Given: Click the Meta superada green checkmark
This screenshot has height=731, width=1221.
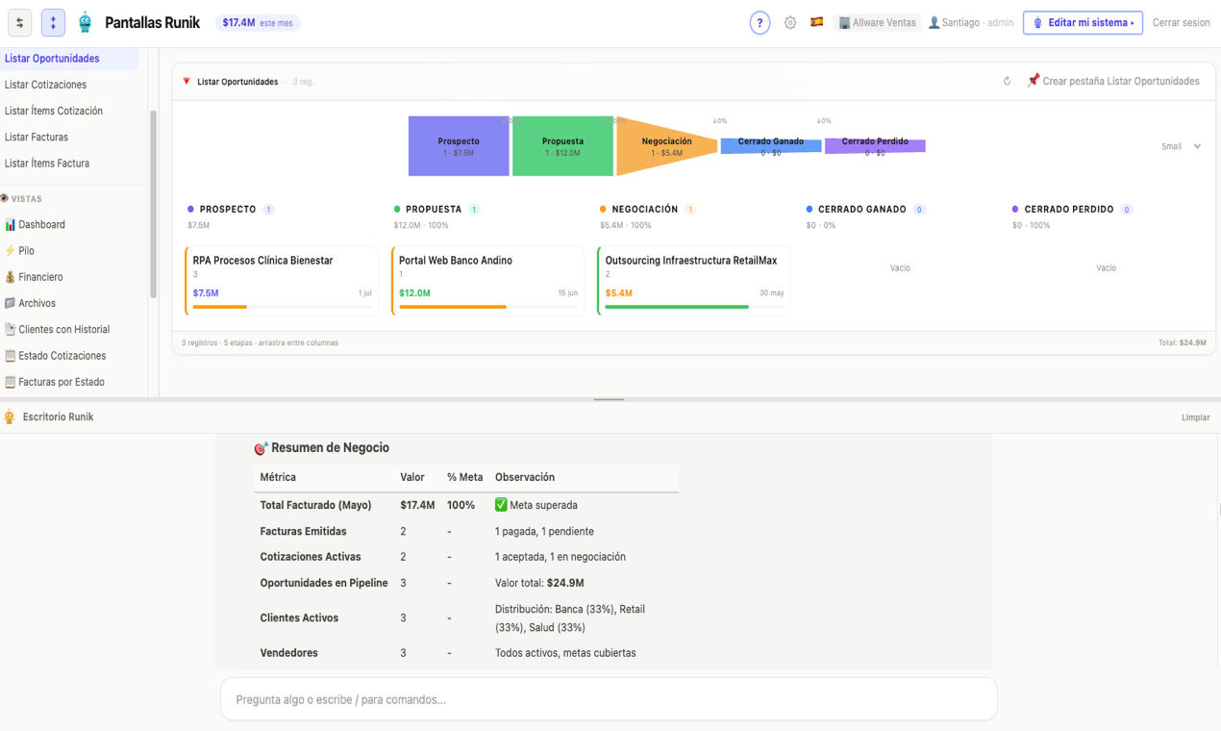Looking at the screenshot, I should [x=501, y=505].
